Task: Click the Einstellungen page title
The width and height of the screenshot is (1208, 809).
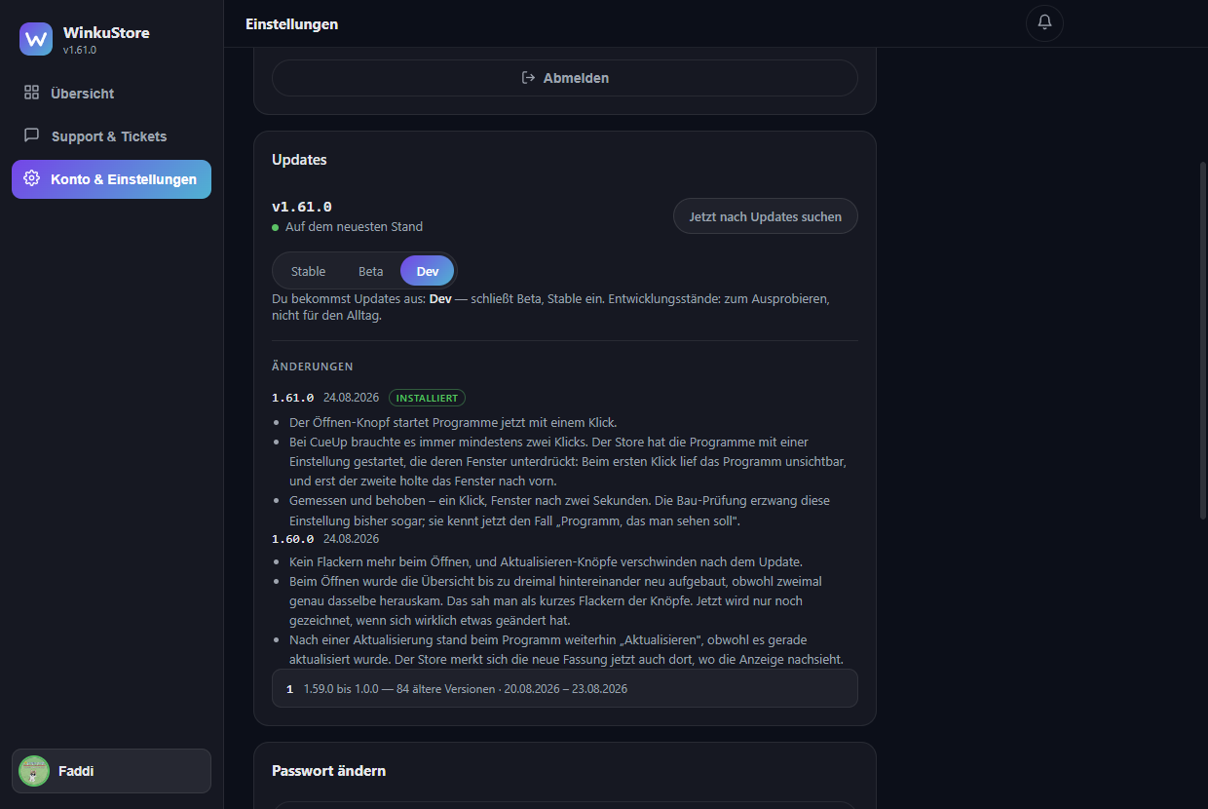Action: (x=292, y=23)
